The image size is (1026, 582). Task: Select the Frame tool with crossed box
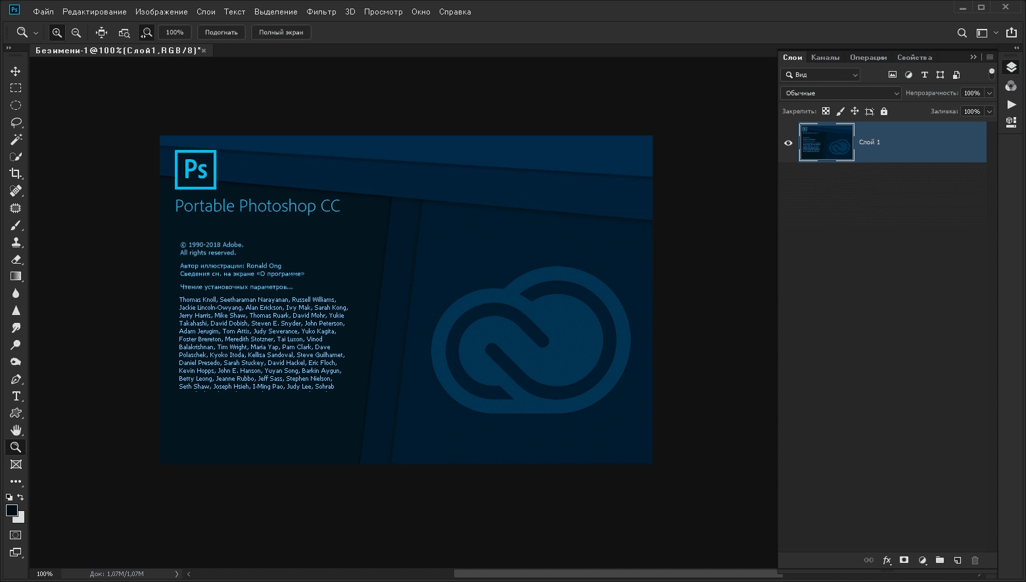[x=16, y=464]
